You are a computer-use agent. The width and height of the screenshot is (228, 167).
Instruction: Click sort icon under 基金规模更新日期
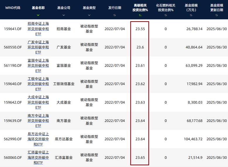click(217, 15)
